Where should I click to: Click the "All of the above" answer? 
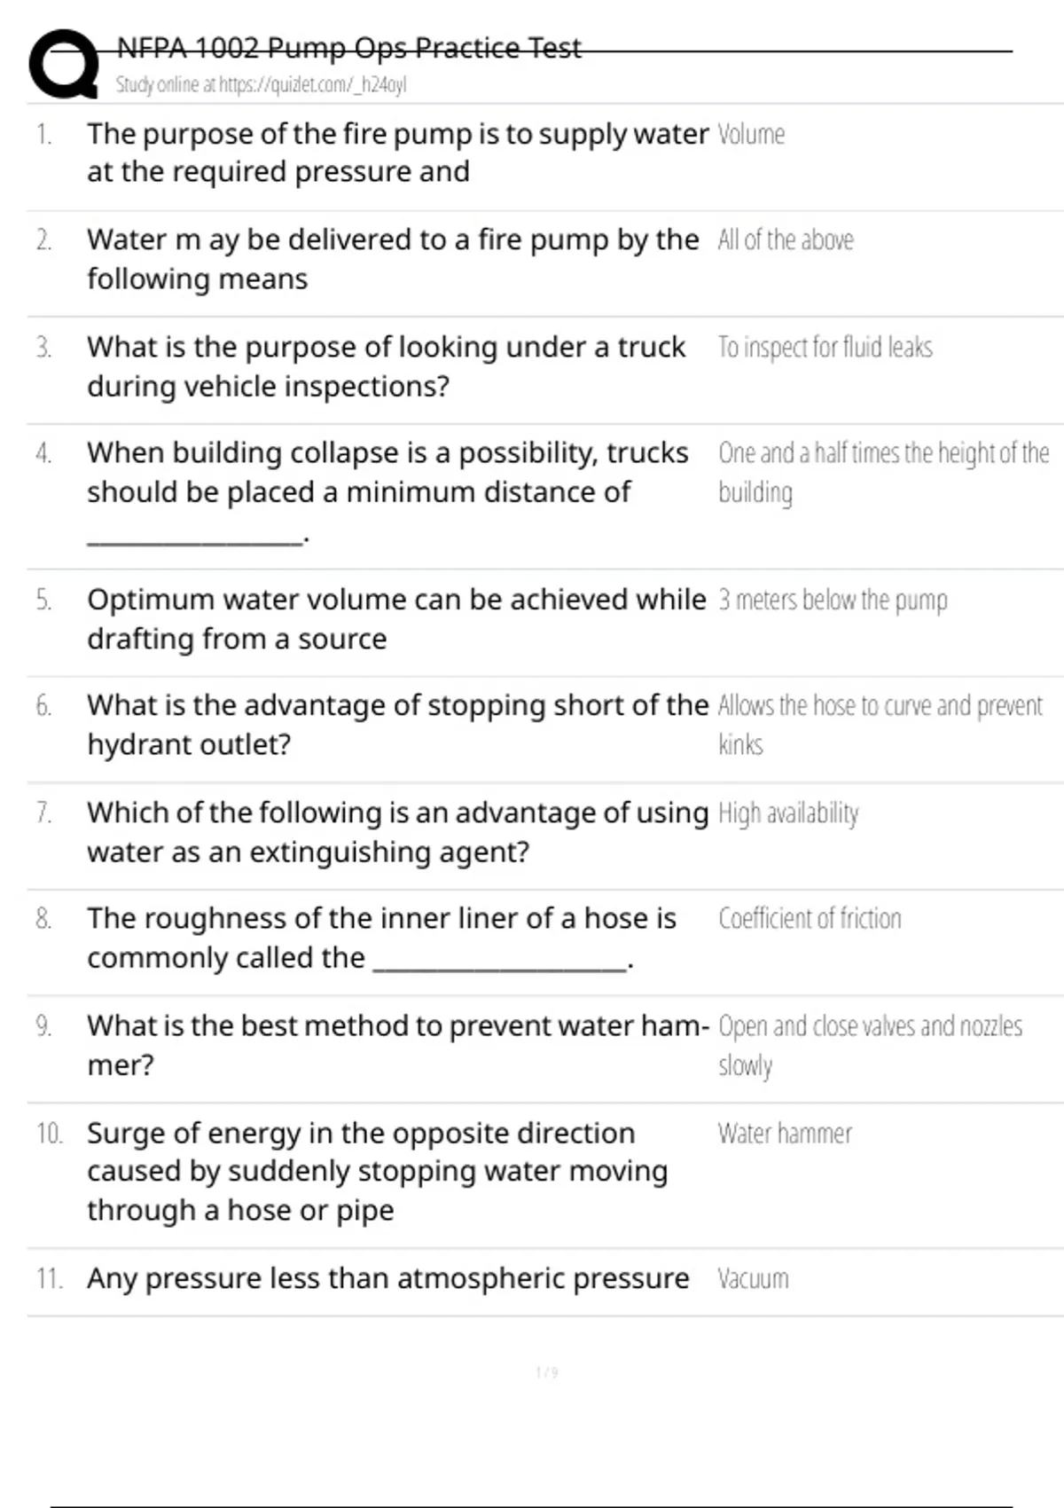tap(786, 240)
